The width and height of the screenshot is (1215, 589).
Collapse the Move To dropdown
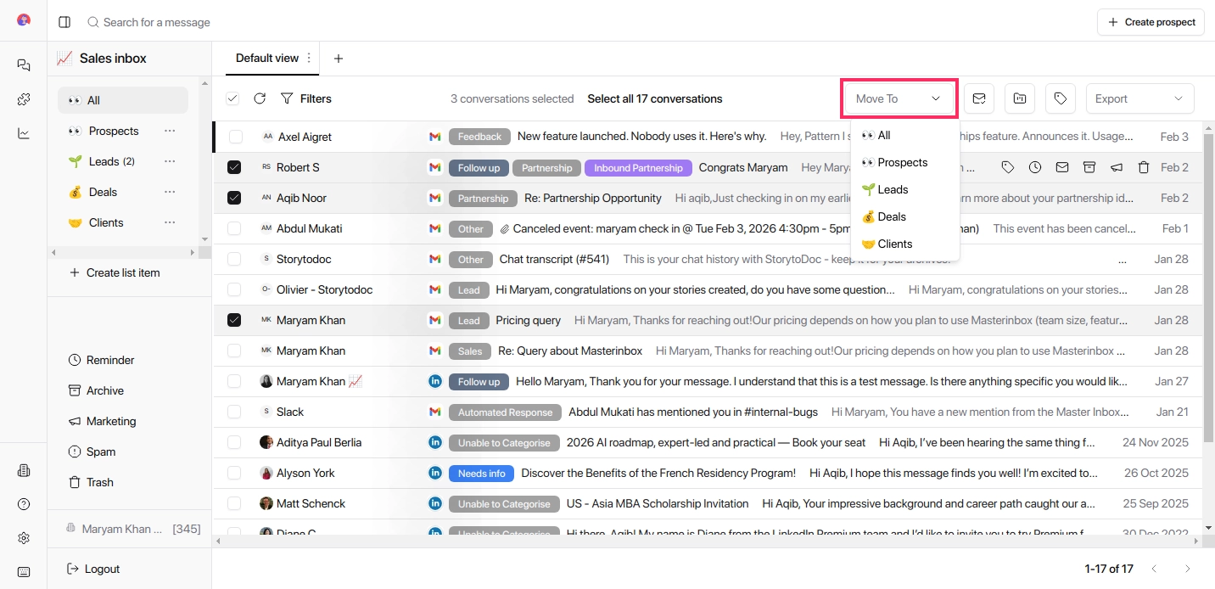(899, 98)
